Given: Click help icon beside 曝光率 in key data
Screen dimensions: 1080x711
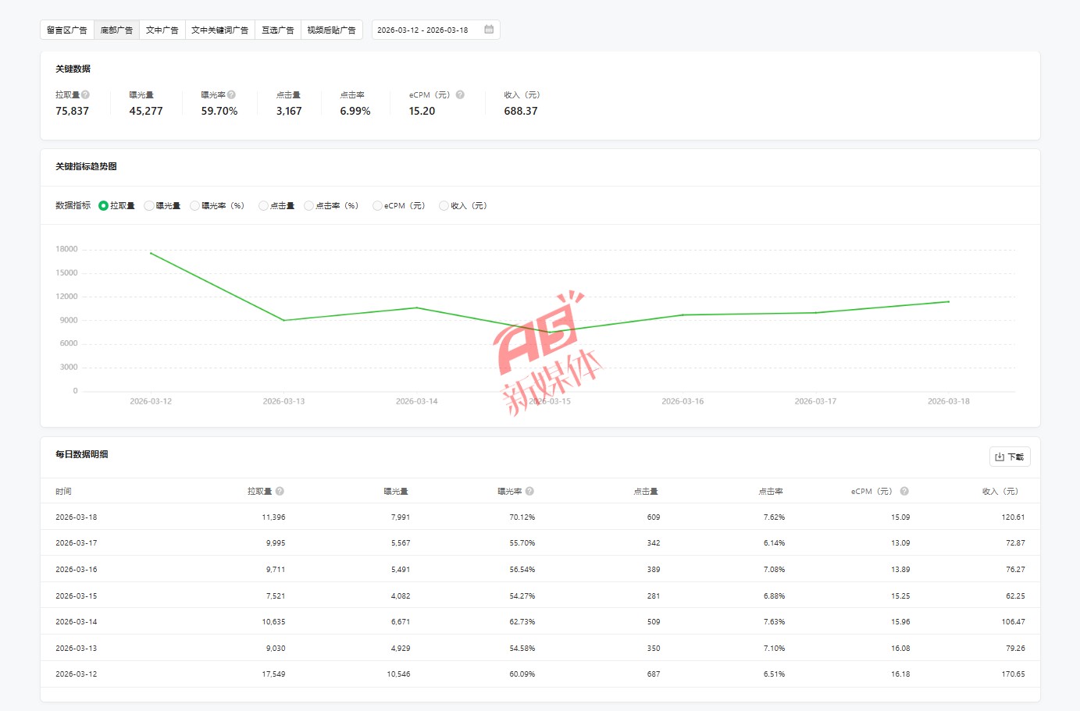Looking at the screenshot, I should (231, 94).
